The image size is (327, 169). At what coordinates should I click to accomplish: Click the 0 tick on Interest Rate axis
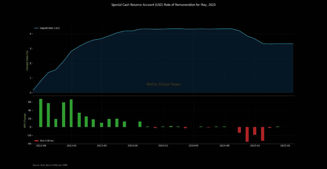click(x=30, y=93)
